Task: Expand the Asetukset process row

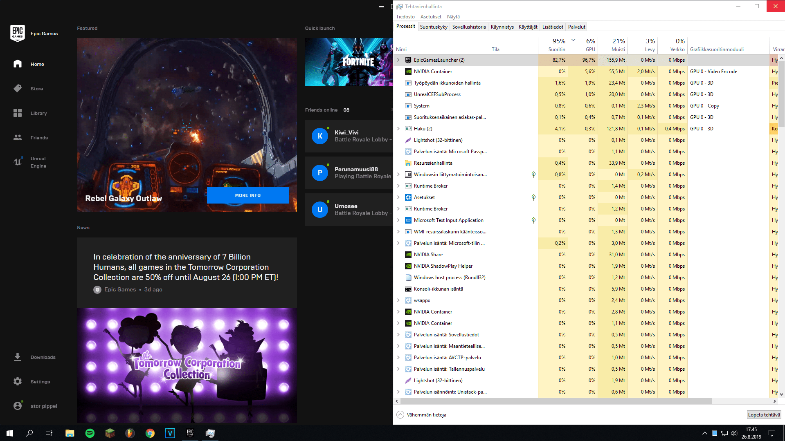Action: pyautogui.click(x=398, y=197)
